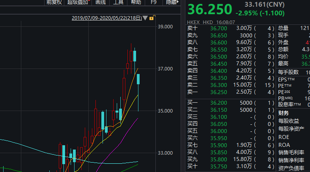Click the 销售毛利率 row
Viewport: 310px width, 172px height.
click(291, 152)
